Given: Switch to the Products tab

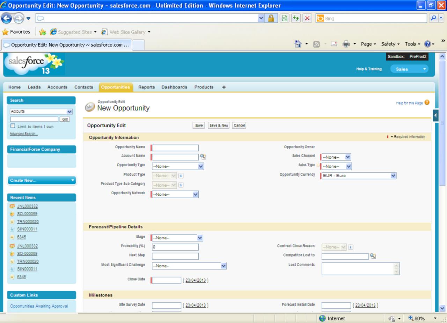Looking at the screenshot, I should [x=204, y=87].
